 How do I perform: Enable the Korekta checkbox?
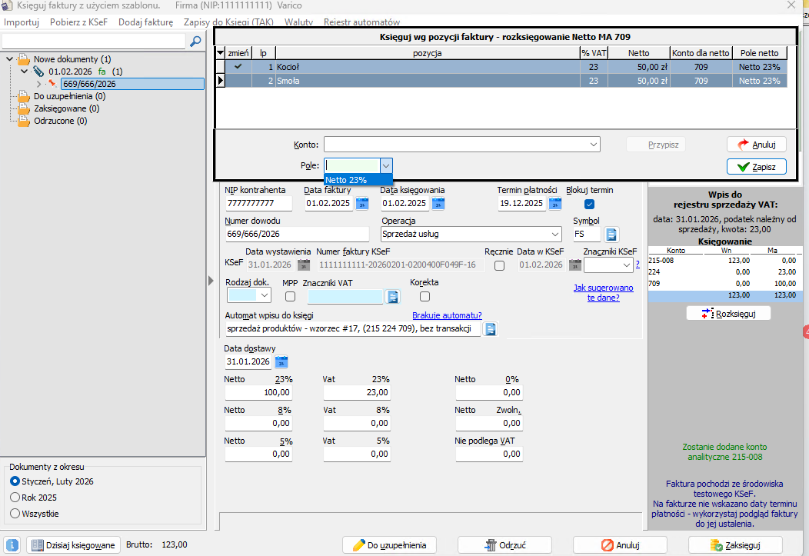(x=425, y=296)
